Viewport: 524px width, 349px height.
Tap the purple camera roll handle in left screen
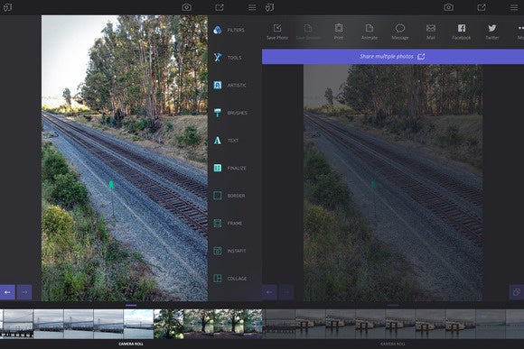pyautogui.click(x=131, y=306)
